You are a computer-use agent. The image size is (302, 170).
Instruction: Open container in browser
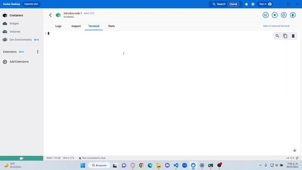point(266,15)
